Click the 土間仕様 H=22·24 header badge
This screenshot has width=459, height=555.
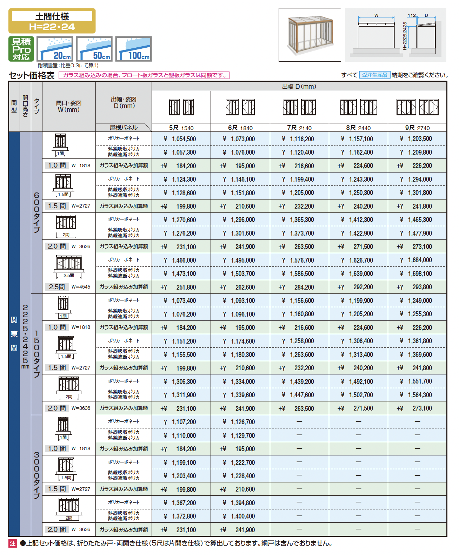click(x=52, y=21)
